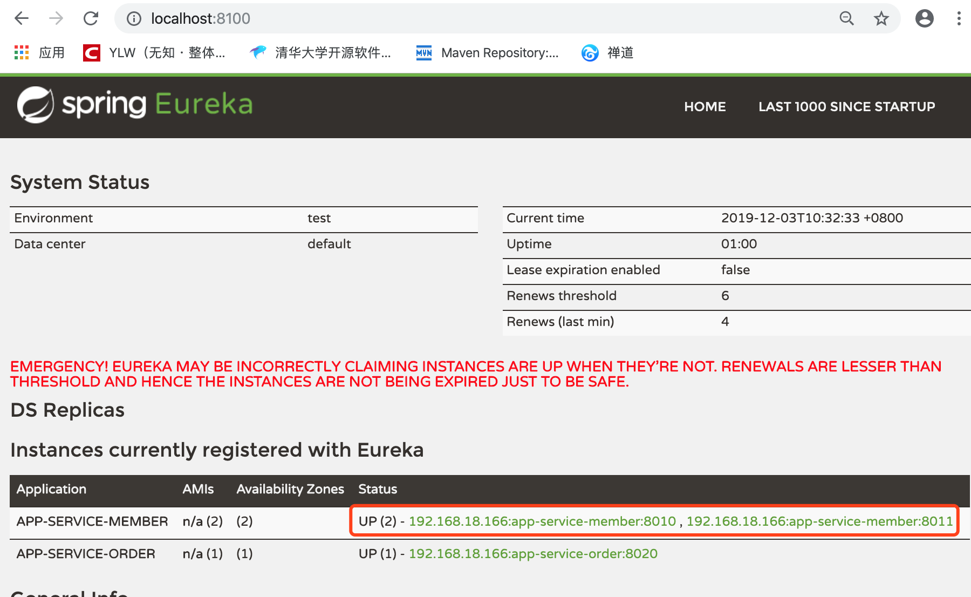This screenshot has height=597, width=971.
Task: Select the Renews (last min) value 4
Action: click(x=725, y=321)
